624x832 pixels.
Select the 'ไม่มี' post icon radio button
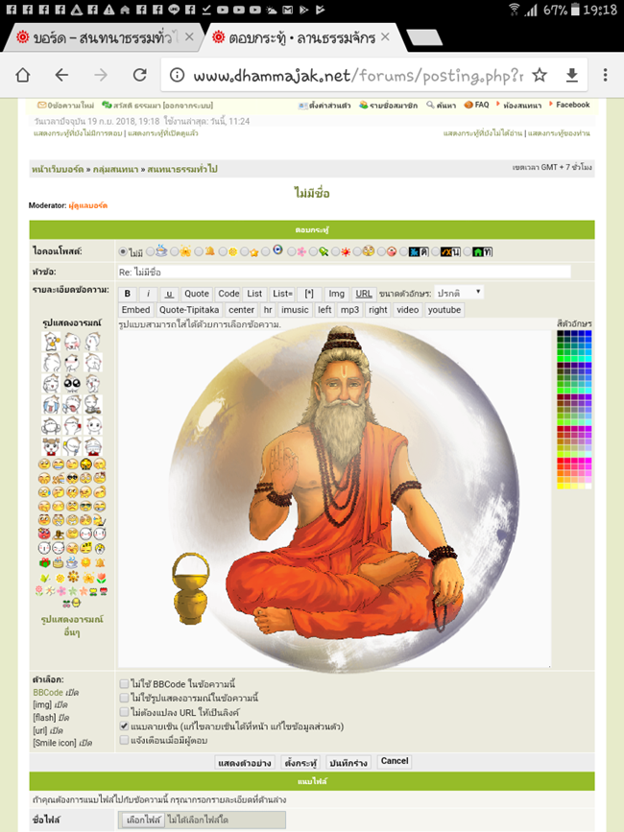(123, 252)
